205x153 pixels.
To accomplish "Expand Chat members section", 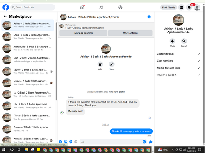I will click(x=178, y=61).
